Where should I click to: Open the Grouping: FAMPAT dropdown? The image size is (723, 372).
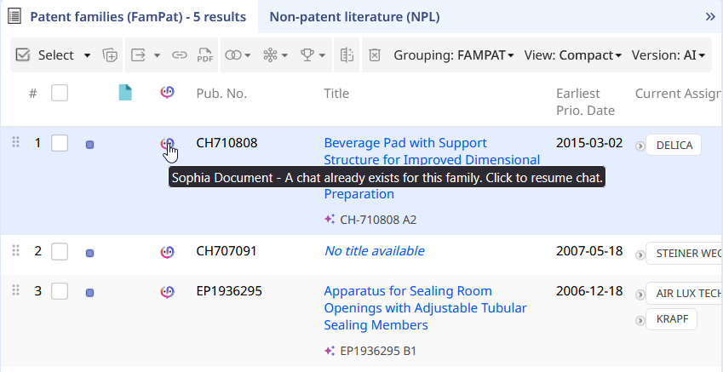(x=454, y=55)
